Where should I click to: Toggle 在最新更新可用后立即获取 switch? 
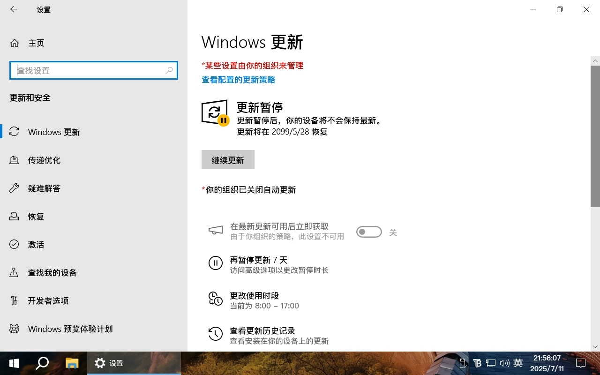pyautogui.click(x=369, y=232)
